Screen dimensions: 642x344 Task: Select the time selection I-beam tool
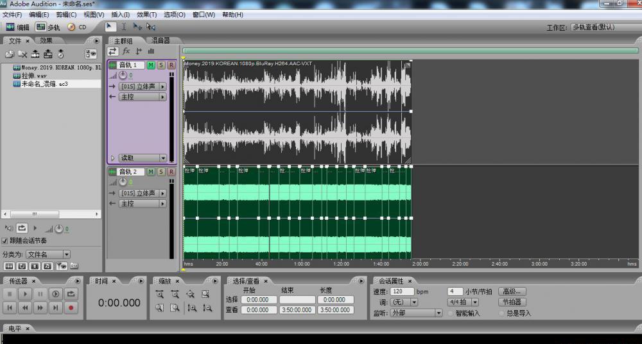[x=124, y=27]
